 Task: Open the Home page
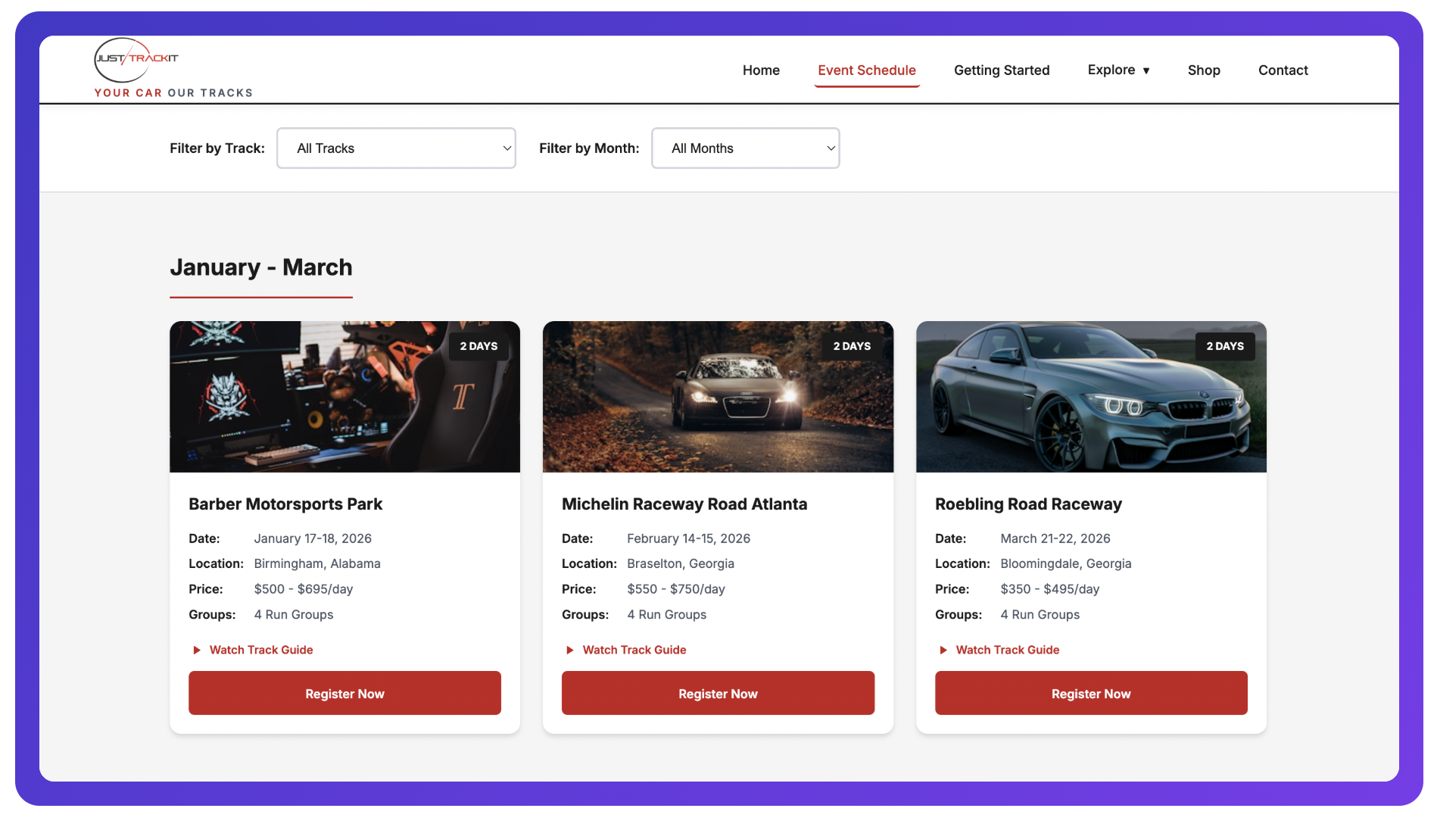761,70
